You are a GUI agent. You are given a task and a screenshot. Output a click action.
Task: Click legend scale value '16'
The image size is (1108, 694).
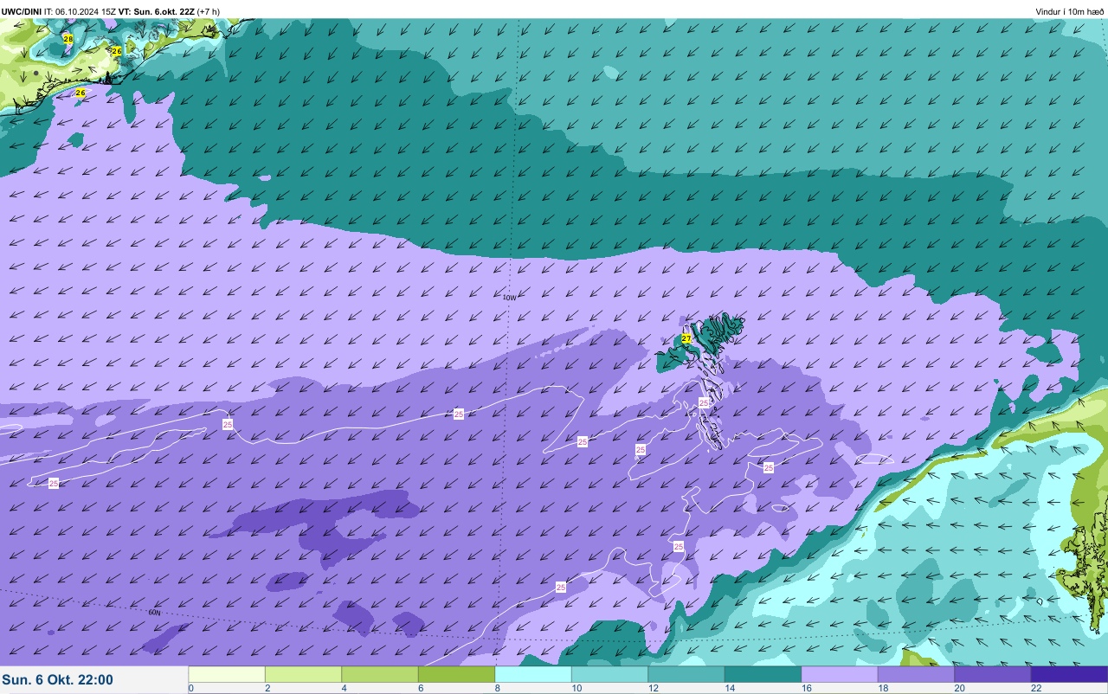pos(806,689)
